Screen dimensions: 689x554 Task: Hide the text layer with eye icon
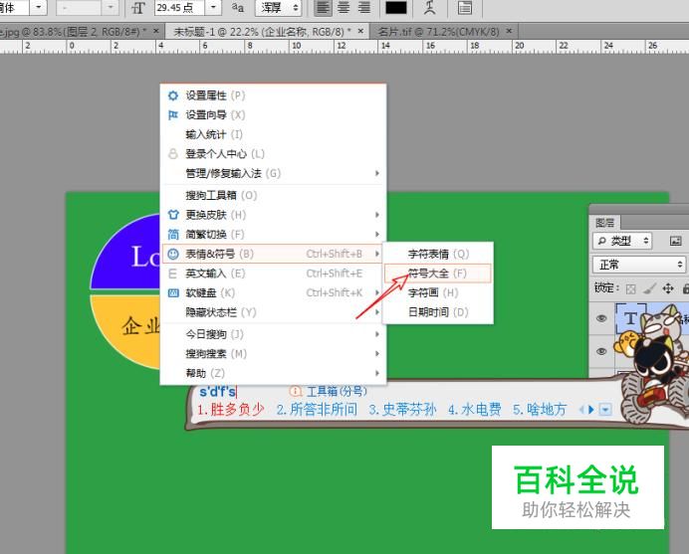pyautogui.click(x=601, y=319)
